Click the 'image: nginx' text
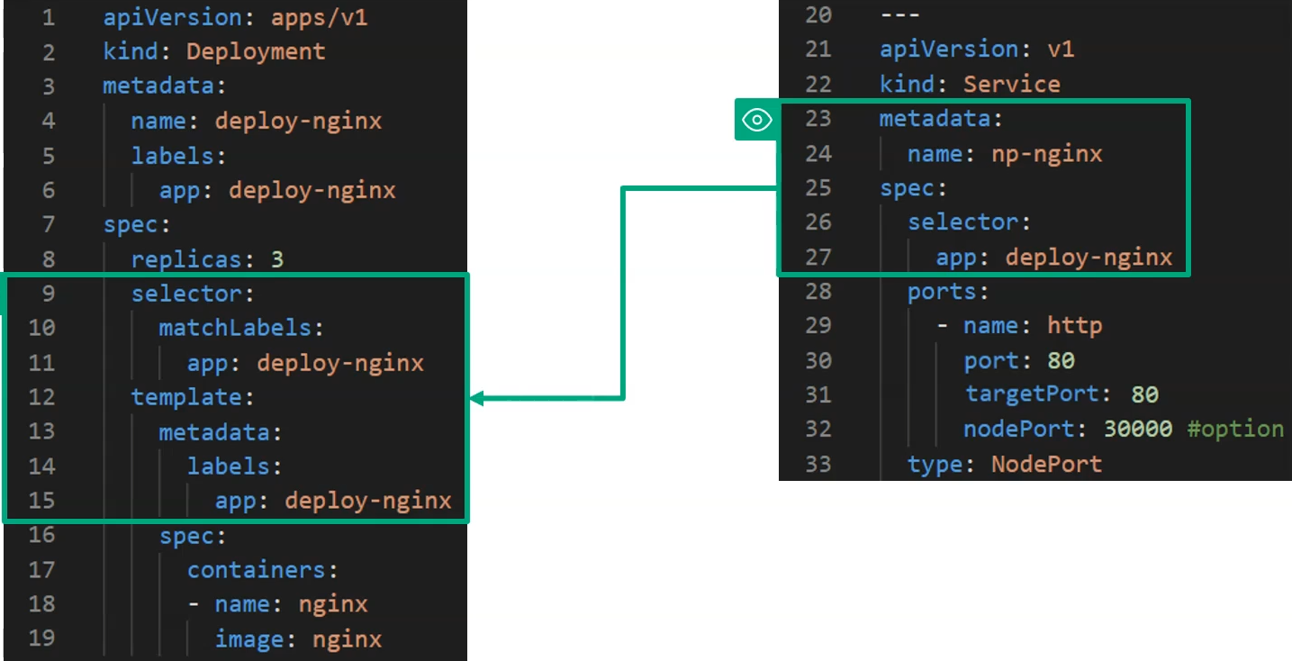Screen dimensions: 1292x661 (298, 639)
